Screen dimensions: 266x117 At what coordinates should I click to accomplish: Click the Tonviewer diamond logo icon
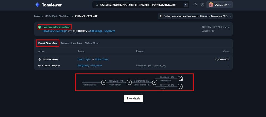point(37,5)
